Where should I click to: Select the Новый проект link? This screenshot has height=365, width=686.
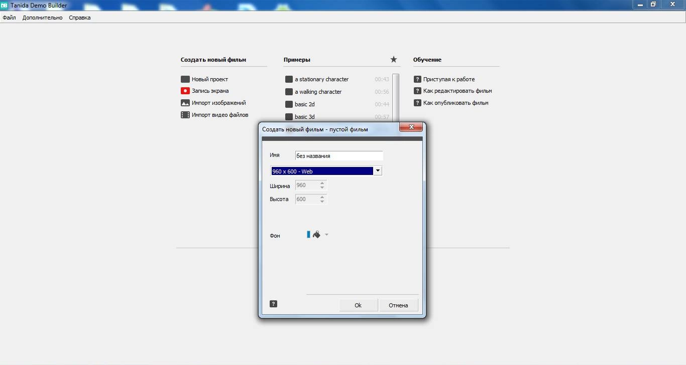tap(210, 79)
